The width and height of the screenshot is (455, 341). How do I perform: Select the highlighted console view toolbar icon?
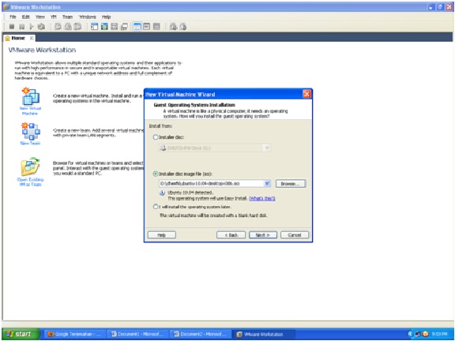coord(137,27)
